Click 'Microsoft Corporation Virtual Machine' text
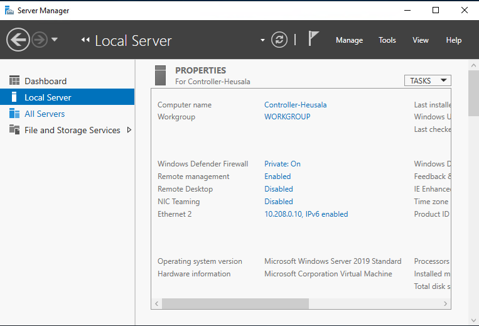 pyautogui.click(x=328, y=274)
